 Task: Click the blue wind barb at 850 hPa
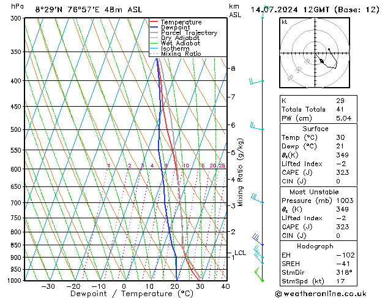pos(258,240)
